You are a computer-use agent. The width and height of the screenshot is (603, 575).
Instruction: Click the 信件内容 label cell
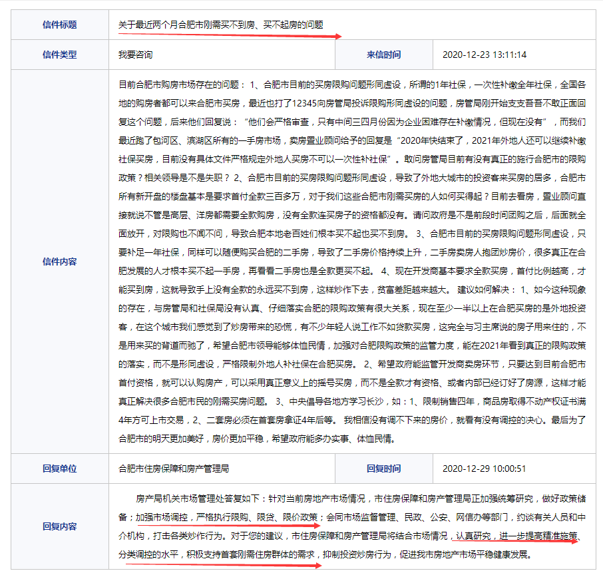[x=59, y=262]
